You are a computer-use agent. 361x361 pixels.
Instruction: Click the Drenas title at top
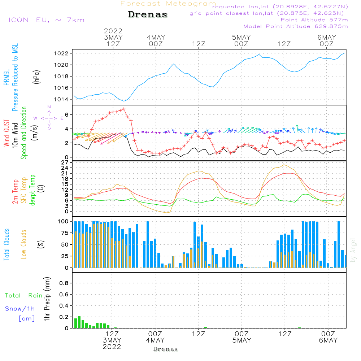pyautogui.click(x=147, y=14)
